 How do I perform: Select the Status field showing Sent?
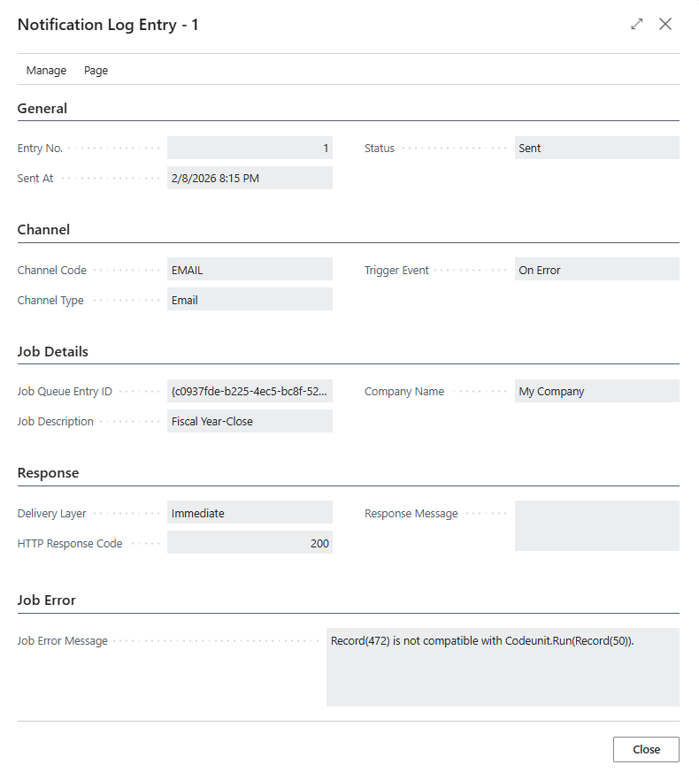596,149
